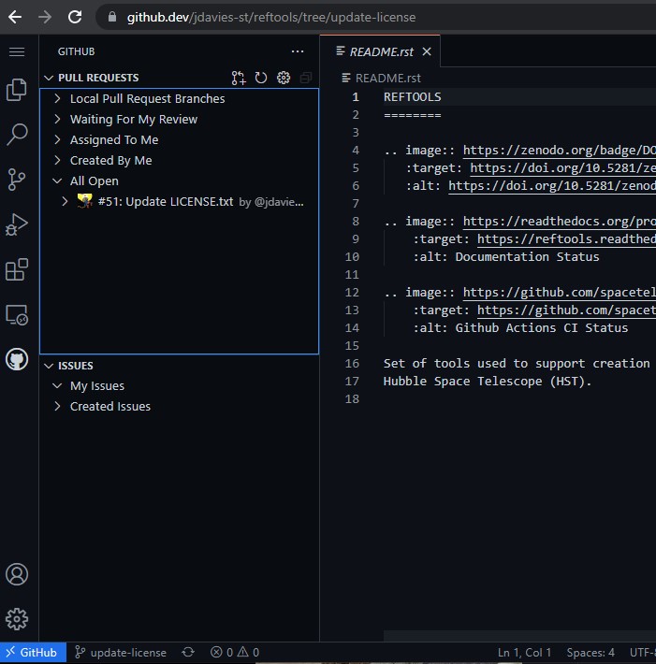Click 'Github Actions CI Status' text on line 14
Screen dimensions: 656x664
coord(542,327)
